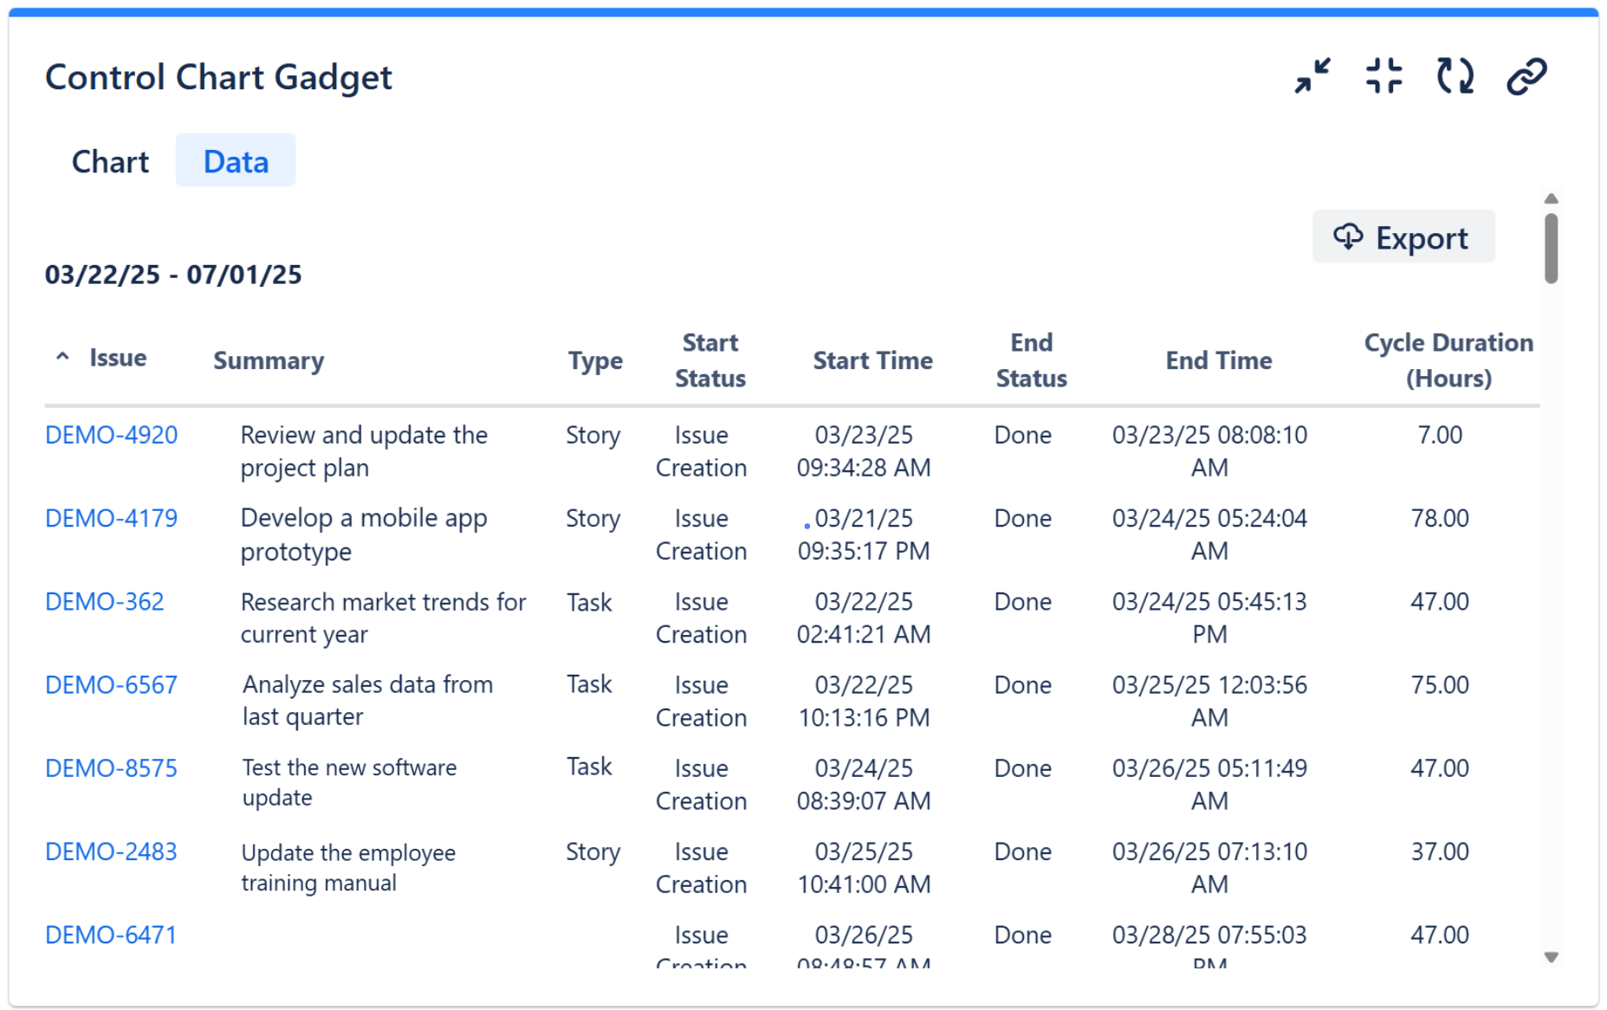The height and width of the screenshot is (1010, 1607).
Task: Sort the table by Summary column
Action: [x=269, y=360]
